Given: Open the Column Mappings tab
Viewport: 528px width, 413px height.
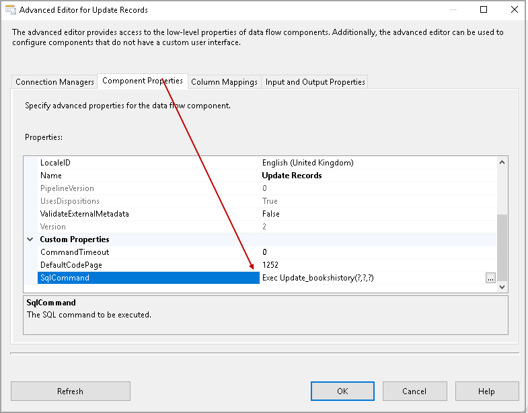Looking at the screenshot, I should pyautogui.click(x=224, y=82).
